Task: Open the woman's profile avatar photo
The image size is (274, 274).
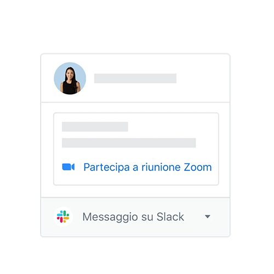Action: 70,78
